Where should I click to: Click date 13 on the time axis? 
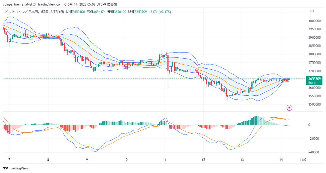coord(242,160)
